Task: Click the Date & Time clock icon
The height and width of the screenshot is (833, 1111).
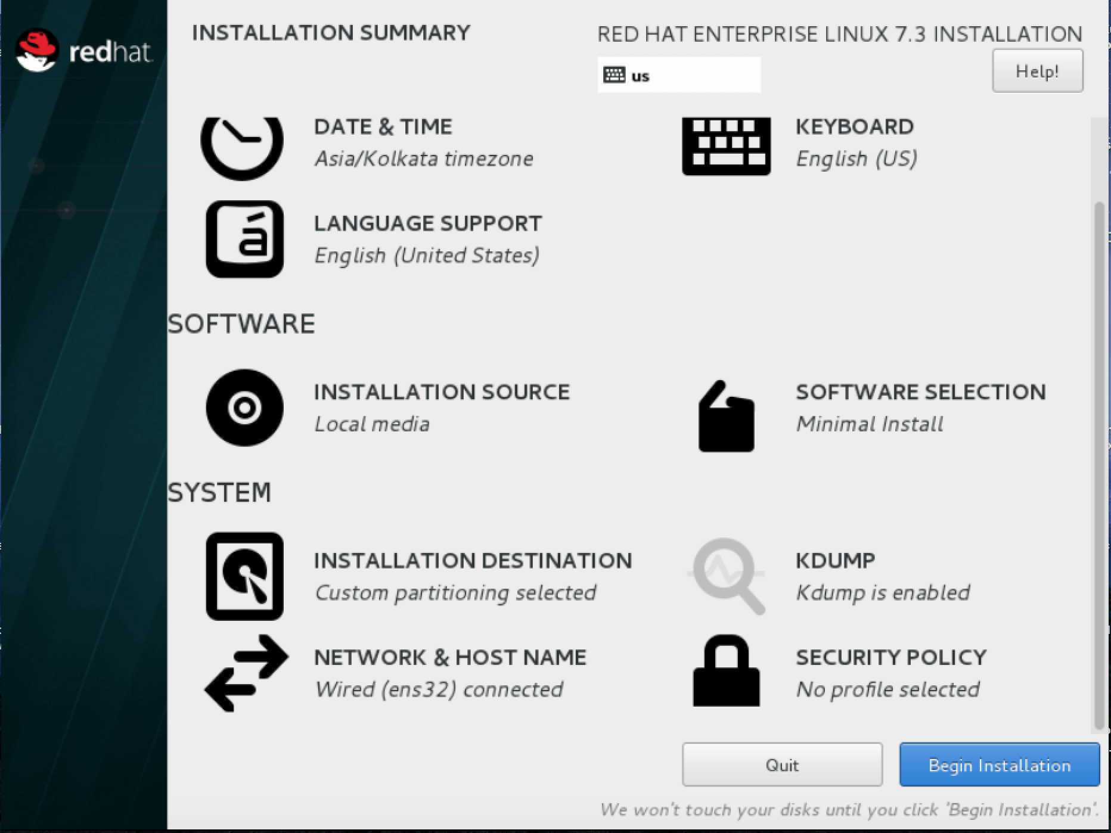Action: click(x=242, y=143)
